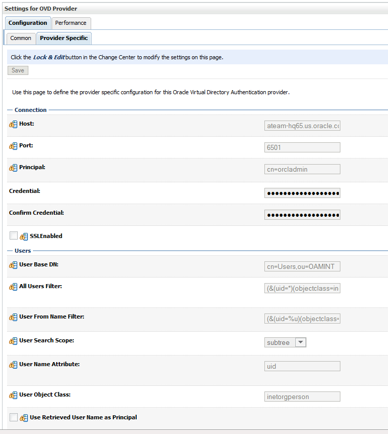Click the Users section heading
The image size is (388, 434).
click(23, 251)
